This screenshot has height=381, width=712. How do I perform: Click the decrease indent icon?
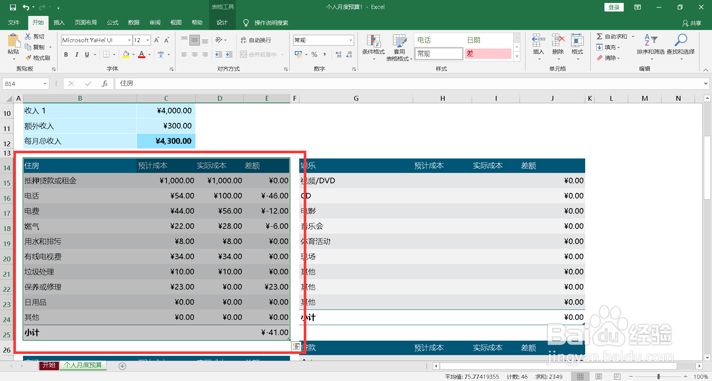[x=219, y=54]
